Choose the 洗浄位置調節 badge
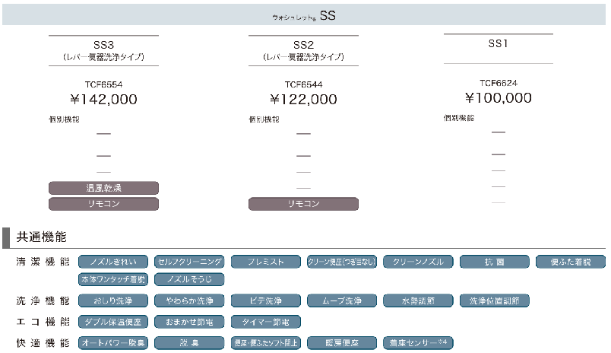This screenshot has height=353, width=611. coord(495,301)
